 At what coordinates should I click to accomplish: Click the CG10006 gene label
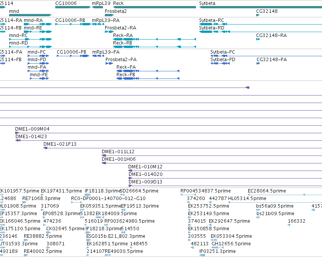66,3
